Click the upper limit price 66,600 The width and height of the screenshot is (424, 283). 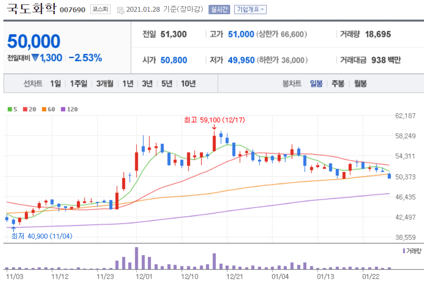[x=293, y=34]
